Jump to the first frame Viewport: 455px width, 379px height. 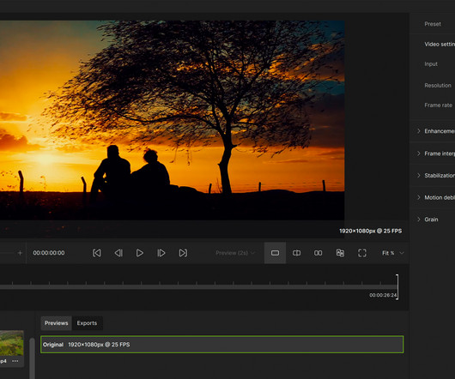pos(97,253)
